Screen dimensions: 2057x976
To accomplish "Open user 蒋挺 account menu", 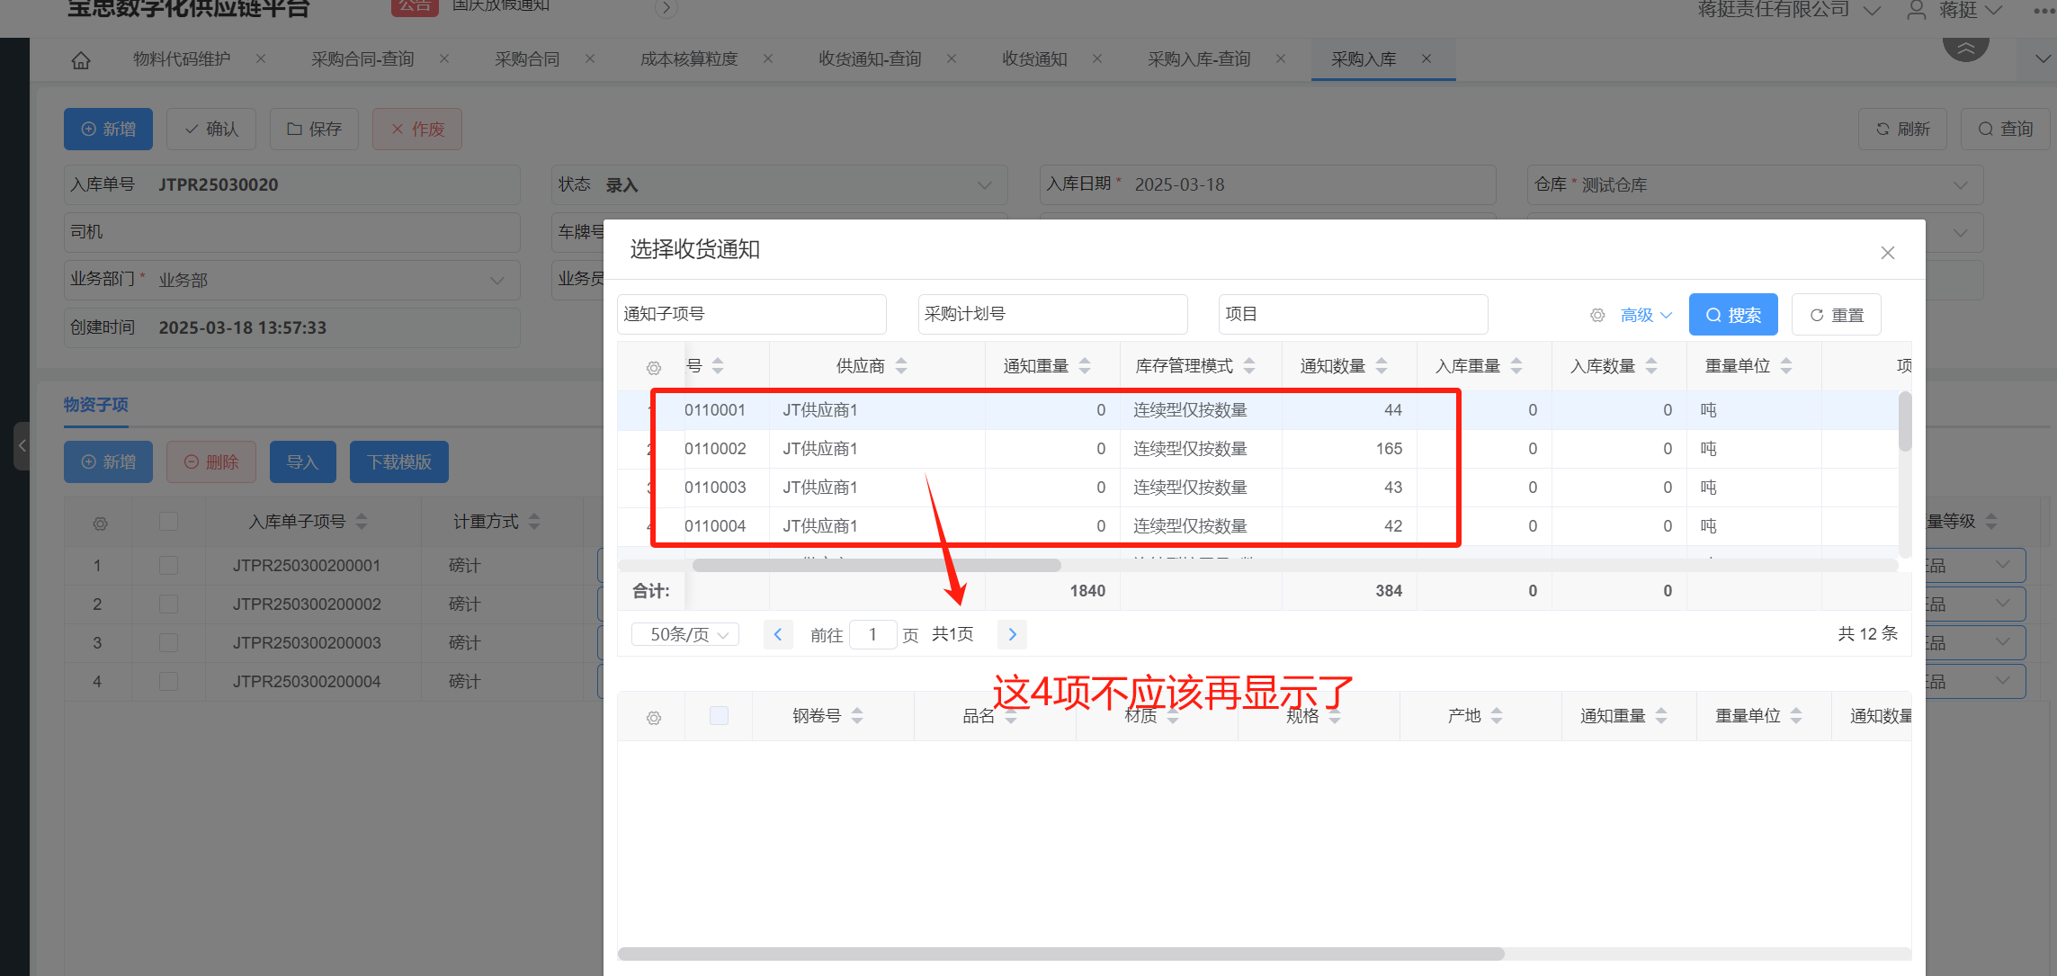I will pos(1954,10).
